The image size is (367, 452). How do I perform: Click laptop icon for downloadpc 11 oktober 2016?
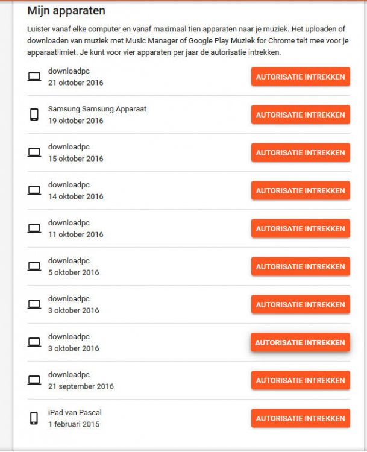pos(34,228)
